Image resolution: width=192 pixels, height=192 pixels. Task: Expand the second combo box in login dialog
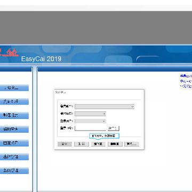click(x=90, y=114)
